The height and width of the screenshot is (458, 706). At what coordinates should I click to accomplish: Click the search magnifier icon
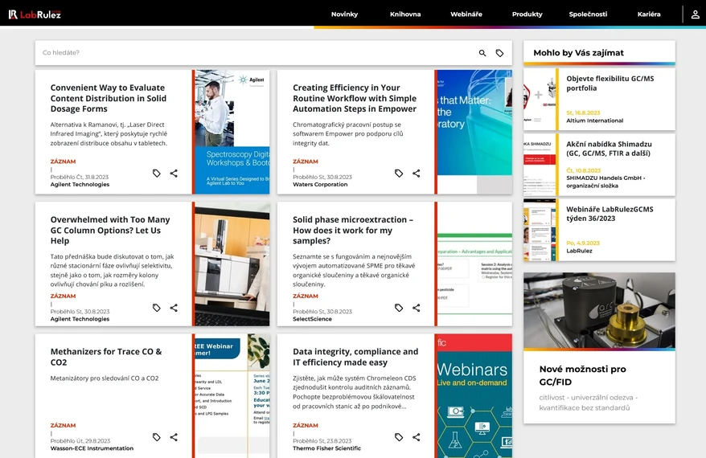[x=482, y=53]
